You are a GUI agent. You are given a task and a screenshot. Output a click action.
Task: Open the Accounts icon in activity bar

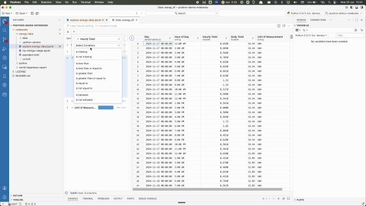click(x=5, y=188)
